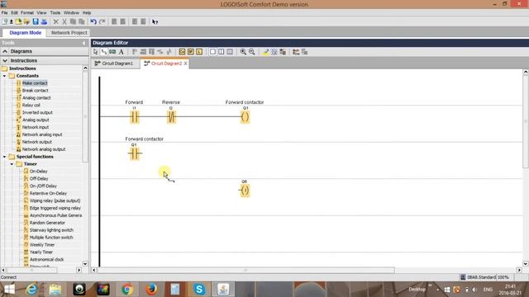Select the Text tool A icon
This screenshot has height=297, width=529.
pos(122,52)
